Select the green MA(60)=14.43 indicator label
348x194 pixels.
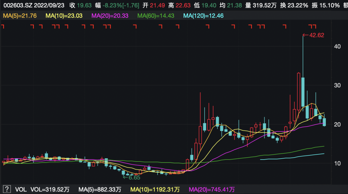158,15
